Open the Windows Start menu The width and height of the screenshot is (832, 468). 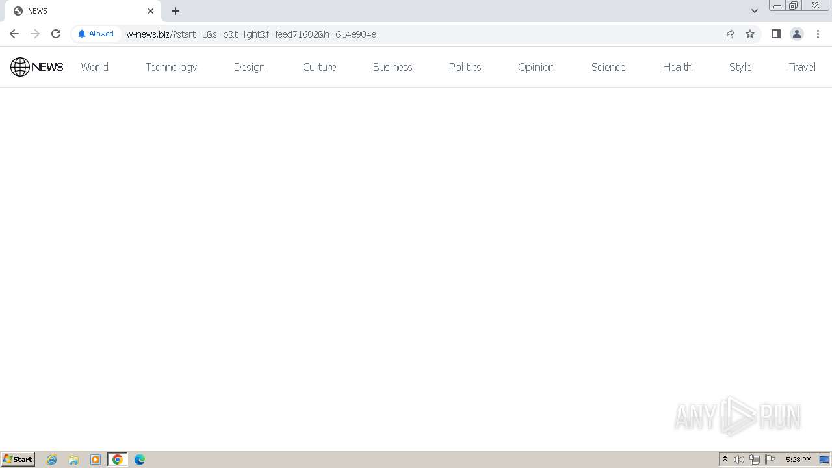(x=18, y=460)
